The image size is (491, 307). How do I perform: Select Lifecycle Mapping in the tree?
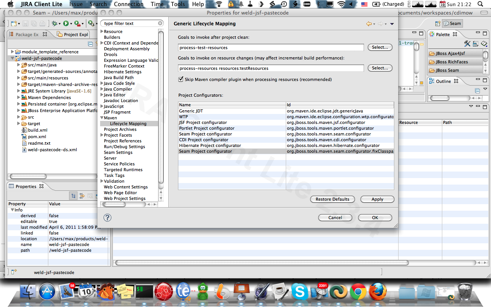128,124
